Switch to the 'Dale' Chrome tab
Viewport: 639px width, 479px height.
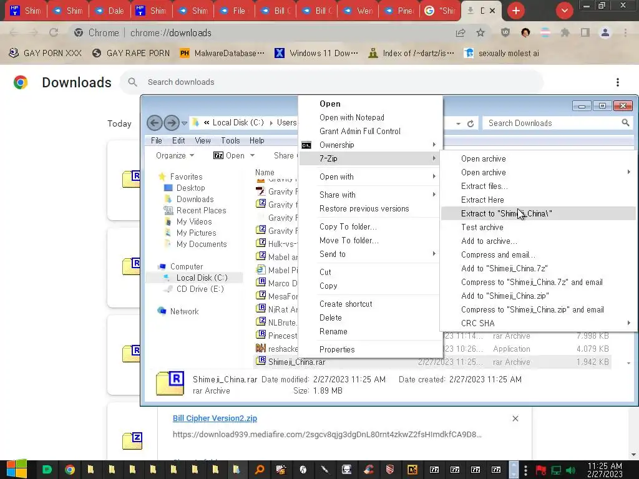click(110, 11)
